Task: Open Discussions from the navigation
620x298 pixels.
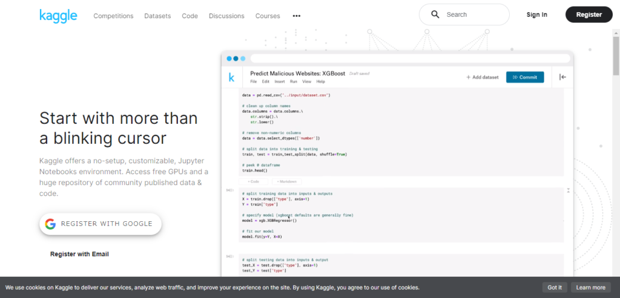Action: click(x=226, y=16)
